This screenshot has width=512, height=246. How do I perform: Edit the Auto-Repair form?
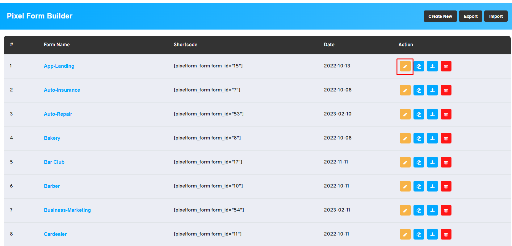(405, 114)
